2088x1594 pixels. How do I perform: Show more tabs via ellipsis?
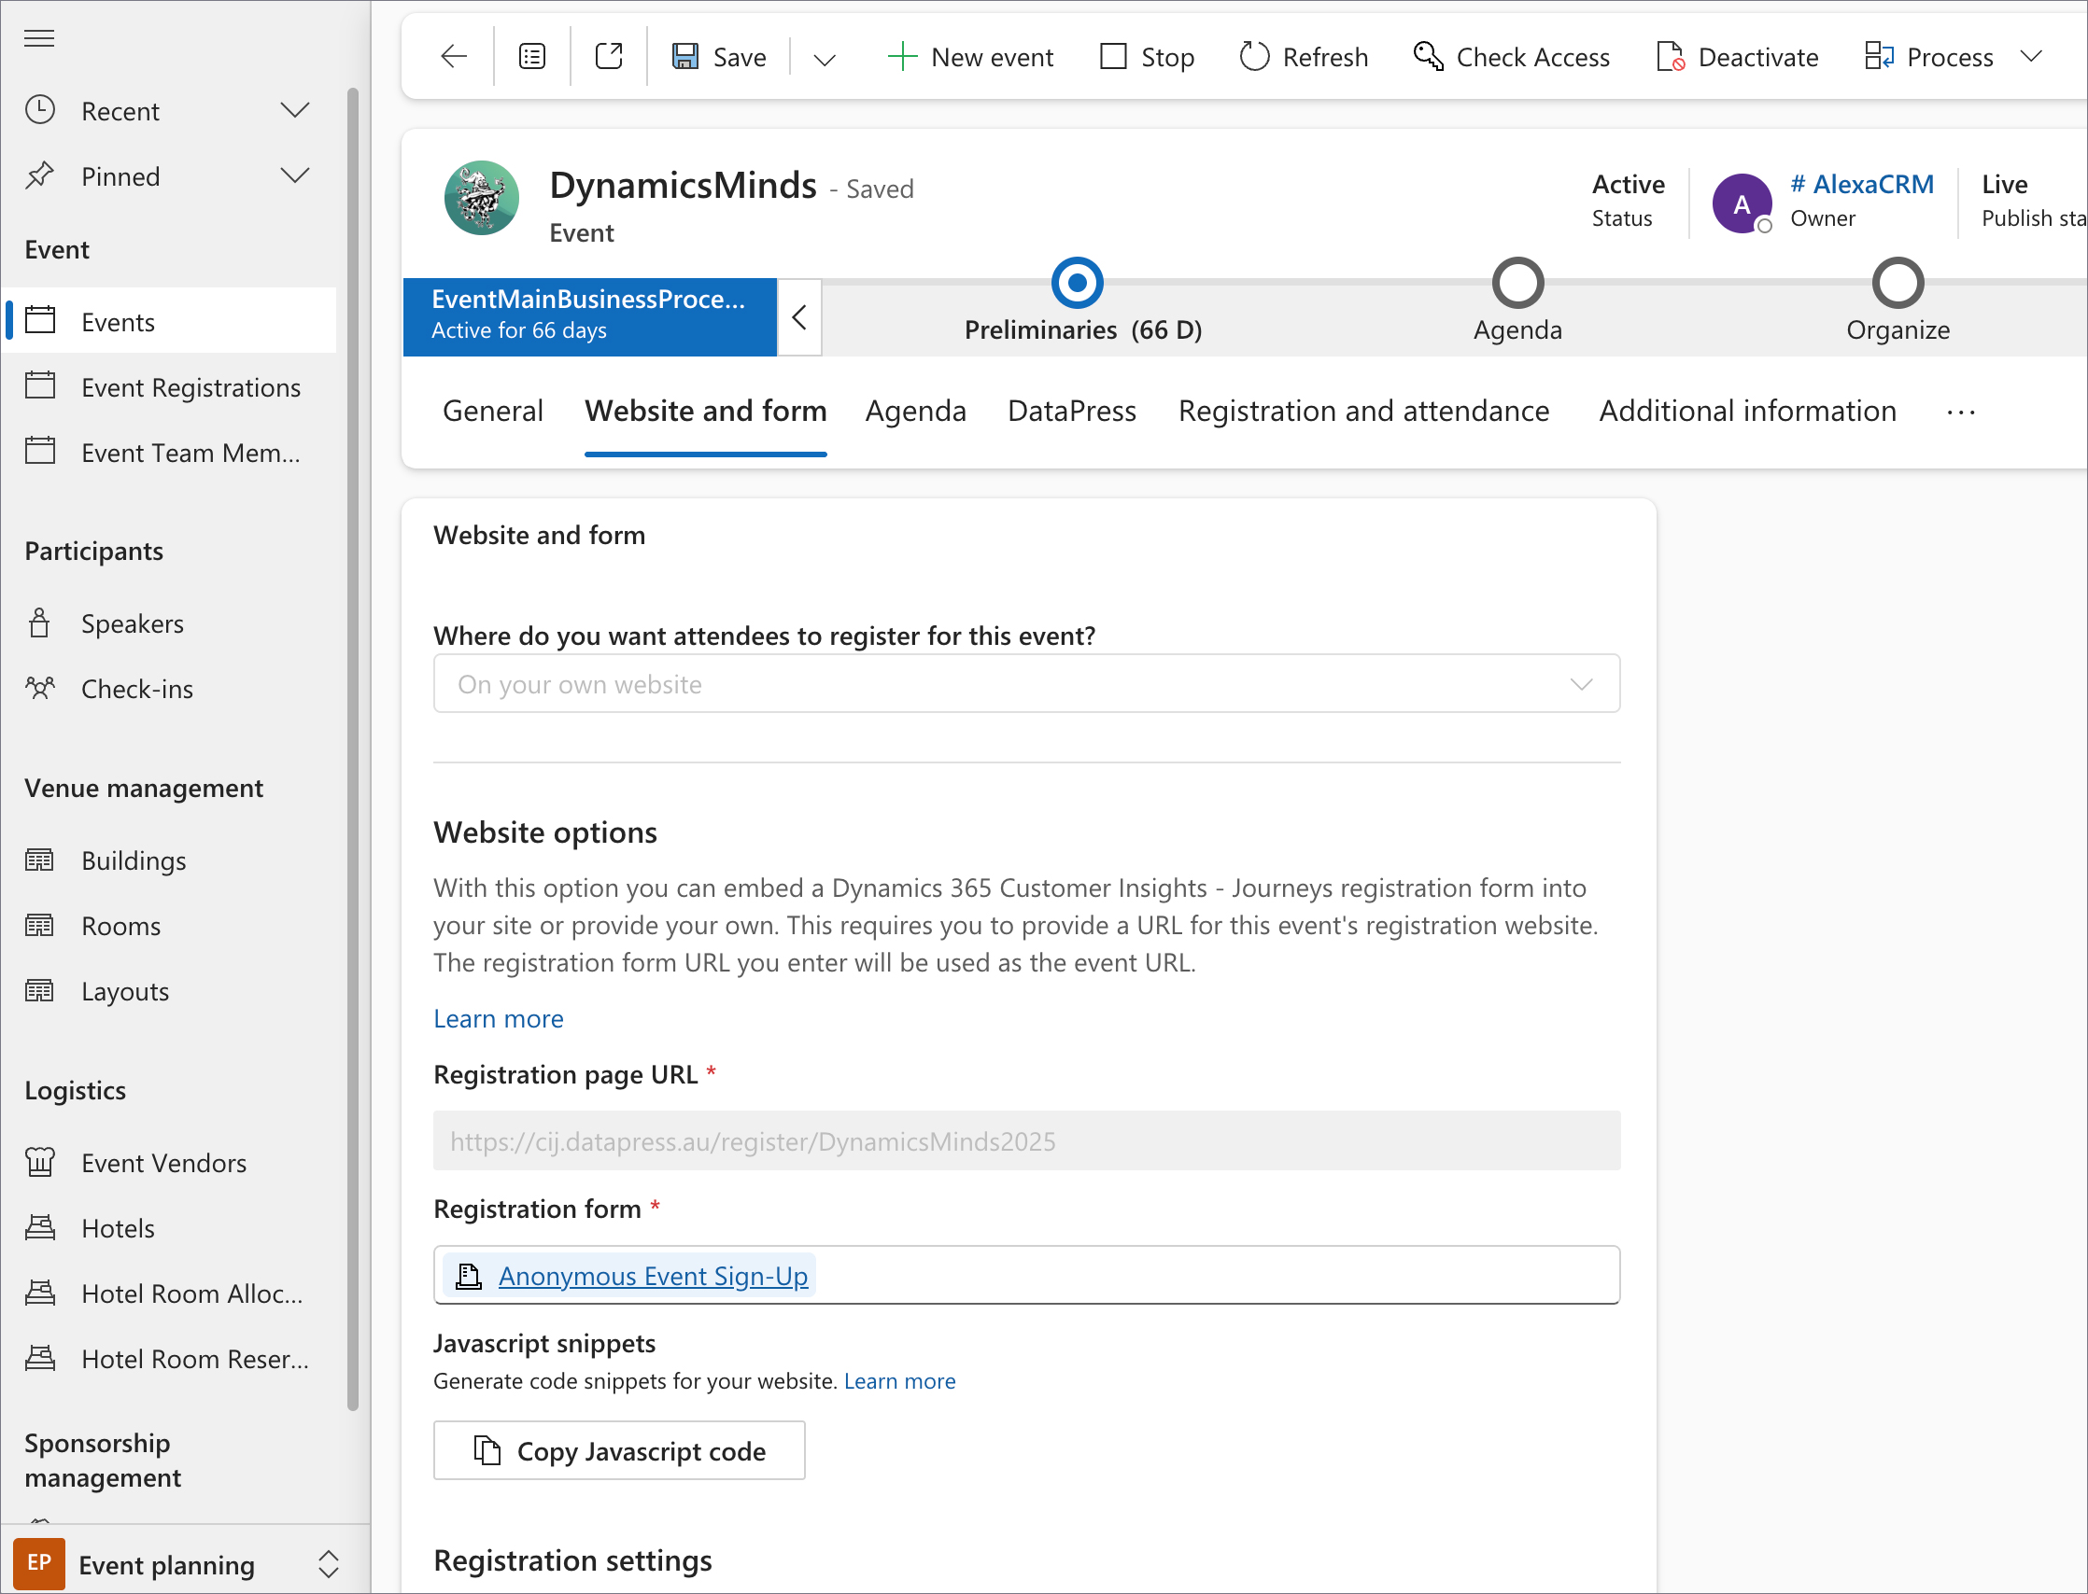[x=1961, y=412]
